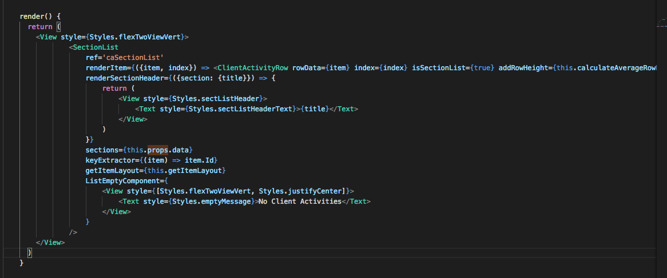The height and width of the screenshot is (278, 667).
Task: Click Styles.sectListHeader style reference
Action: (x=216, y=99)
